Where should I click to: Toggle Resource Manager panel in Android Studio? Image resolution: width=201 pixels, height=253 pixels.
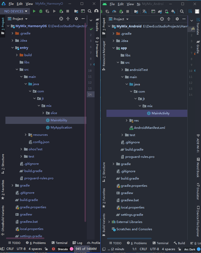(104, 56)
